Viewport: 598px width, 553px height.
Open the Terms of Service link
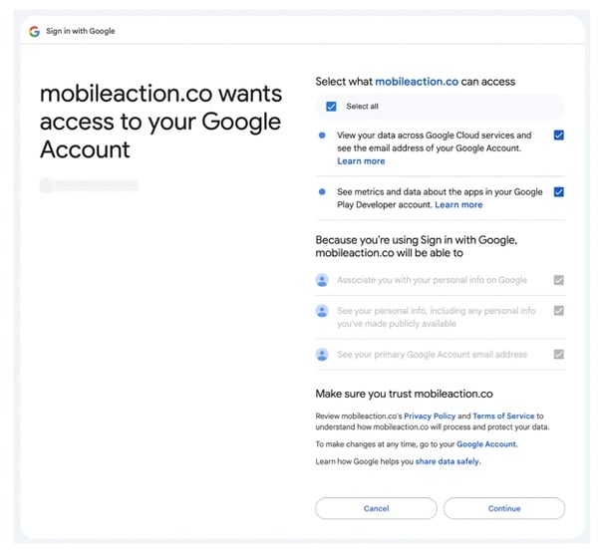point(503,416)
